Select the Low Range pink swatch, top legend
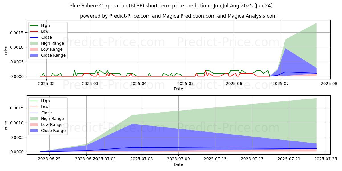 34,50
